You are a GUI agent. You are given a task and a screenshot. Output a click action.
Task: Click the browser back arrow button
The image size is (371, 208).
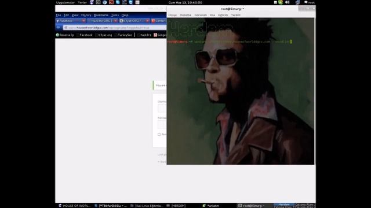[x=59, y=28]
